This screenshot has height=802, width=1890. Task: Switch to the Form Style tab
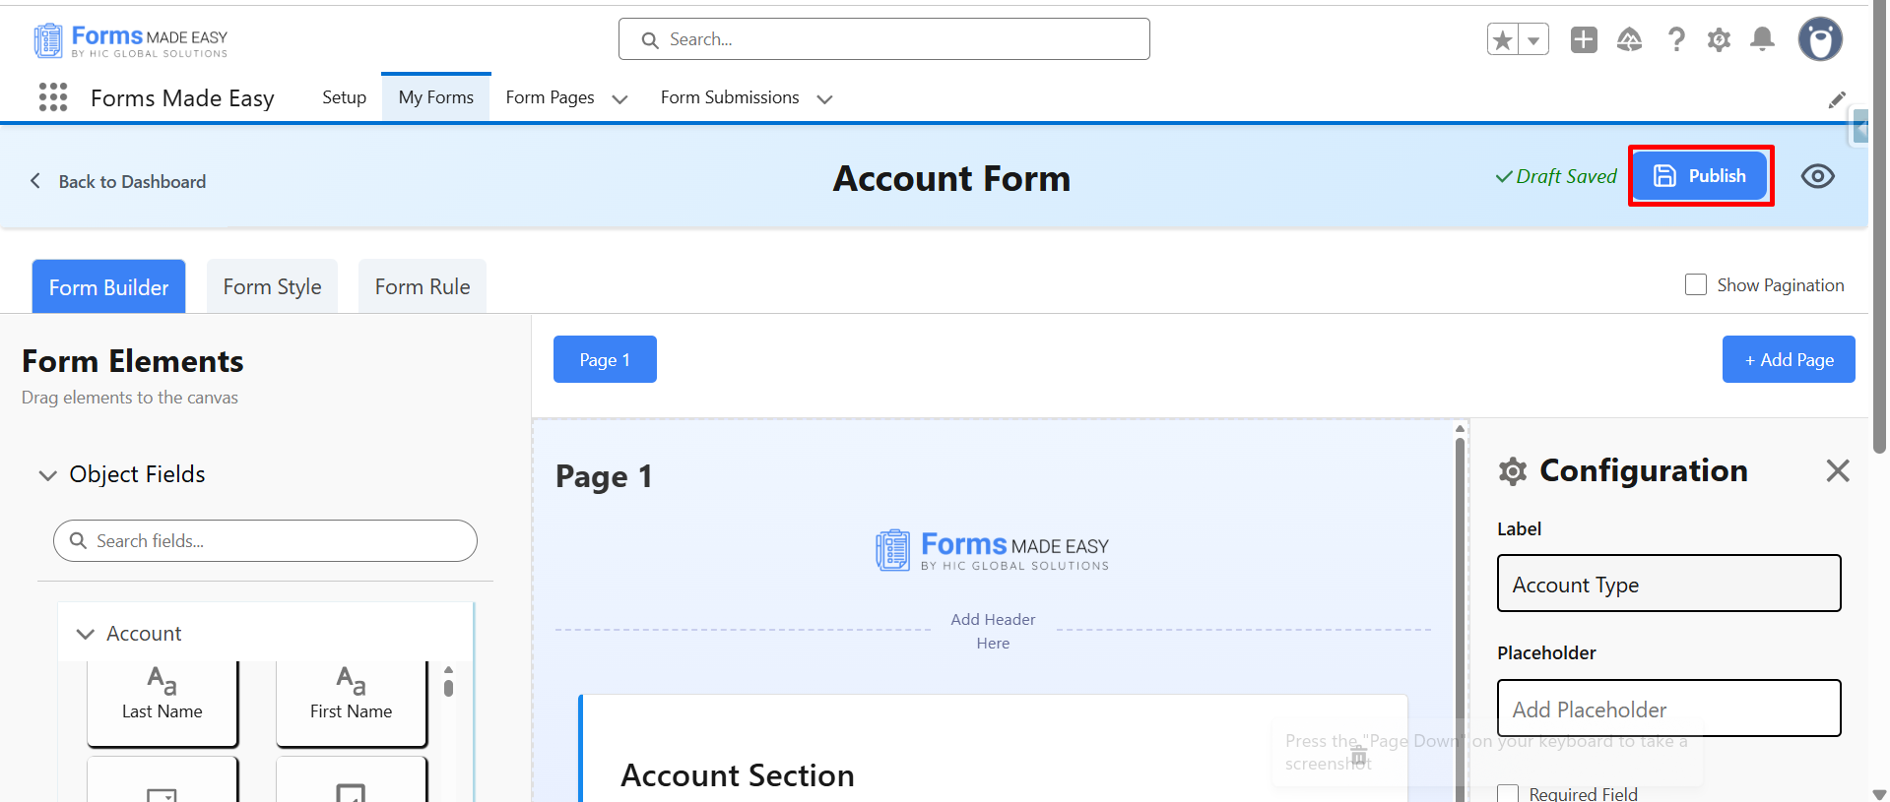pyautogui.click(x=272, y=286)
